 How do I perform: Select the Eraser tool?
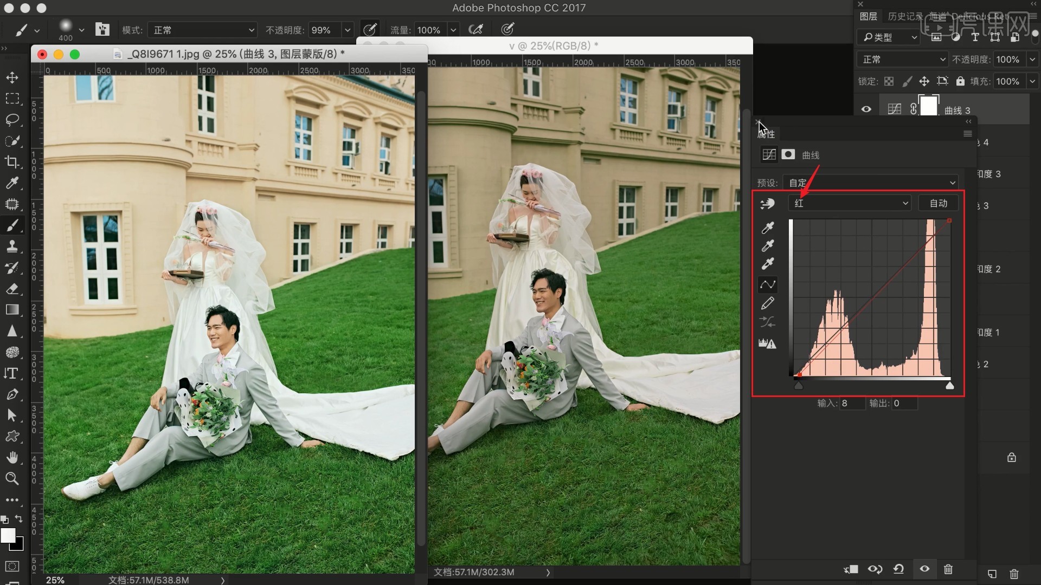(x=12, y=289)
